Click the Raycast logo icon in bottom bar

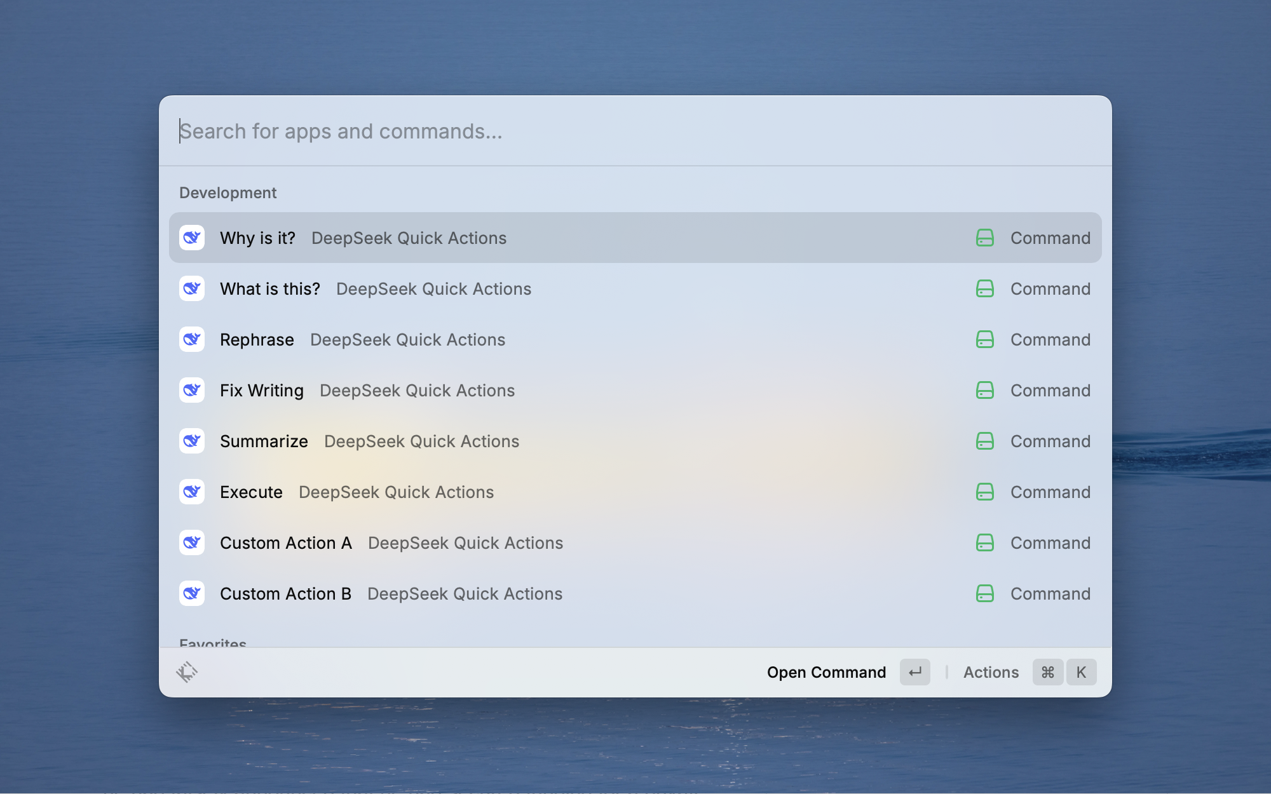[187, 672]
